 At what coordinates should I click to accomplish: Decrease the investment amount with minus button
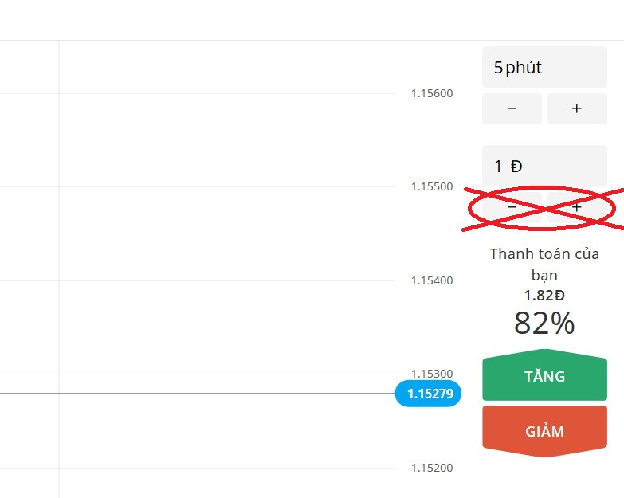point(512,207)
